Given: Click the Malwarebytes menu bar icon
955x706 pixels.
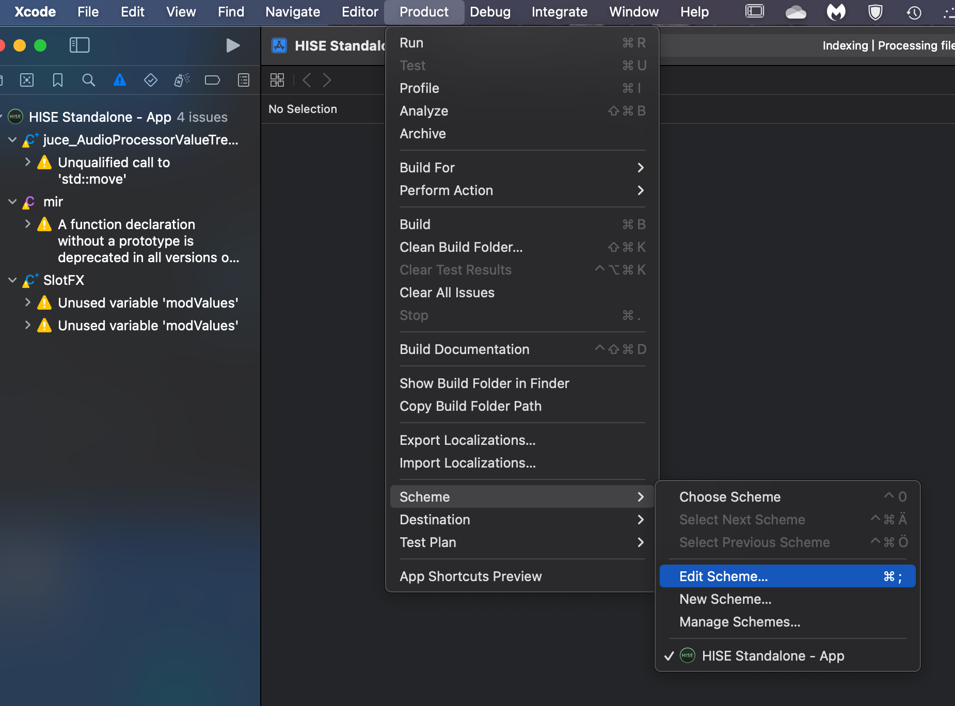Looking at the screenshot, I should coord(836,12).
